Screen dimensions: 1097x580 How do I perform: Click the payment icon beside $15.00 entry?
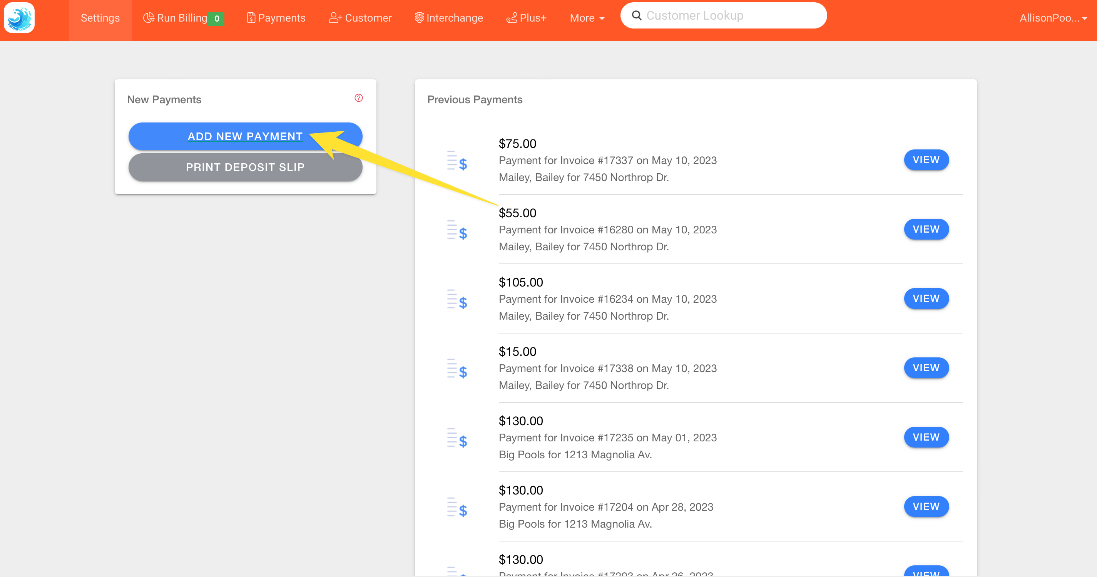[x=457, y=369]
